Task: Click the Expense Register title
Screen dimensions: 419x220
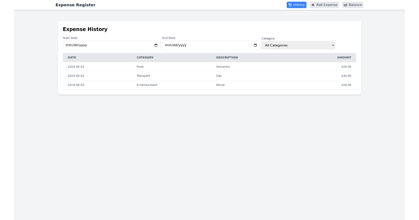Action: point(75,5)
